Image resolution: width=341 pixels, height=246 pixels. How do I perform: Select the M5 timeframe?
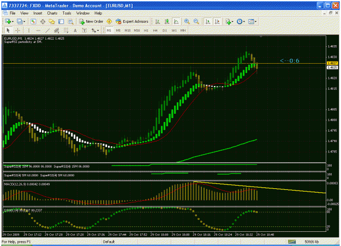(118, 30)
